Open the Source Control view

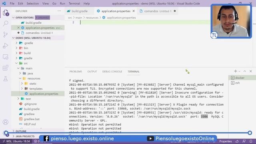click(x=6, y=34)
